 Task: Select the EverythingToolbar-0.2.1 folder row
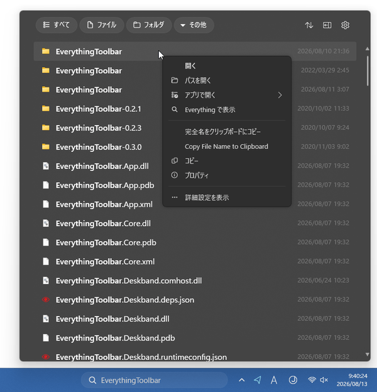pos(195,109)
